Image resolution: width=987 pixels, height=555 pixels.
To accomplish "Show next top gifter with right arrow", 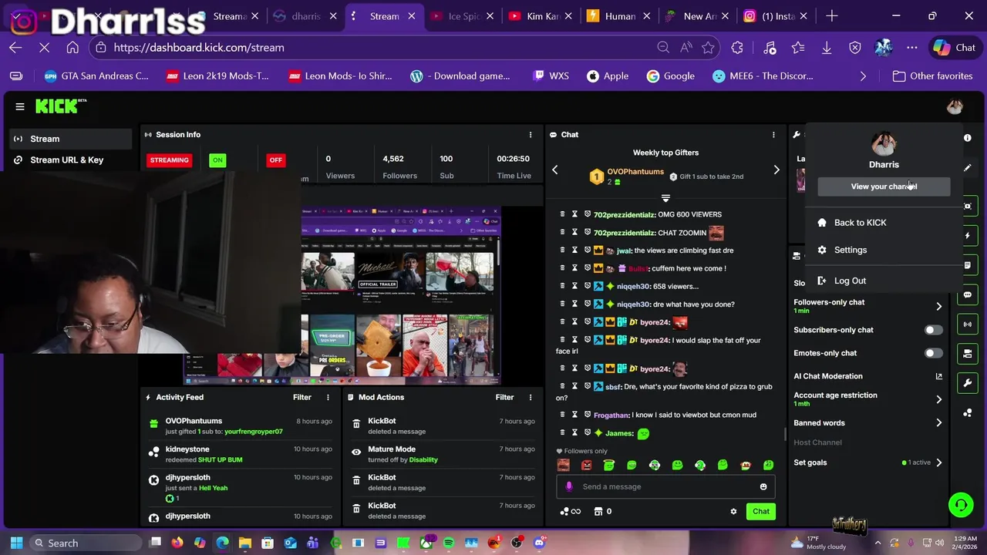I will pyautogui.click(x=776, y=170).
